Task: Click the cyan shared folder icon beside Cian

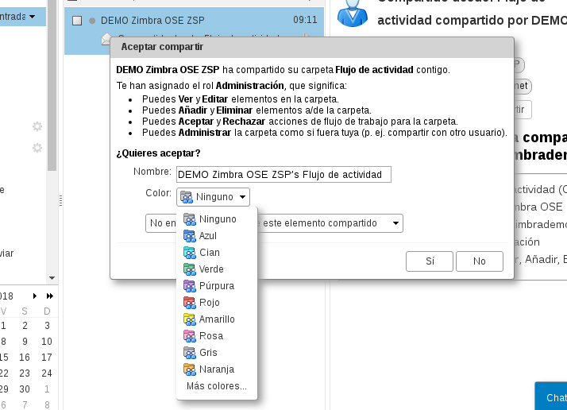Action: [x=190, y=253]
